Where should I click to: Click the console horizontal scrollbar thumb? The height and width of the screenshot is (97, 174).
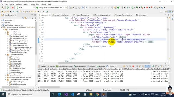pyautogui.click(x=49, y=87)
